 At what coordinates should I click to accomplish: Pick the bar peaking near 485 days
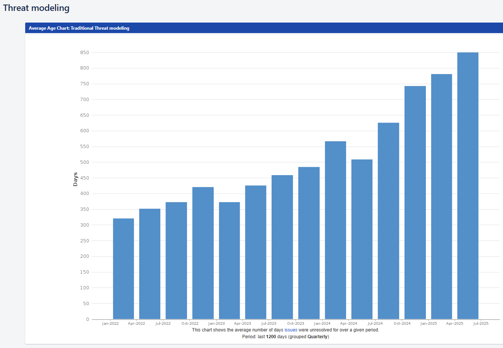309,243
